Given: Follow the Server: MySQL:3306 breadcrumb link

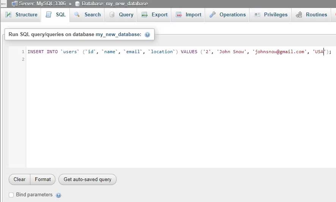Looking at the screenshot, I should (43, 4).
